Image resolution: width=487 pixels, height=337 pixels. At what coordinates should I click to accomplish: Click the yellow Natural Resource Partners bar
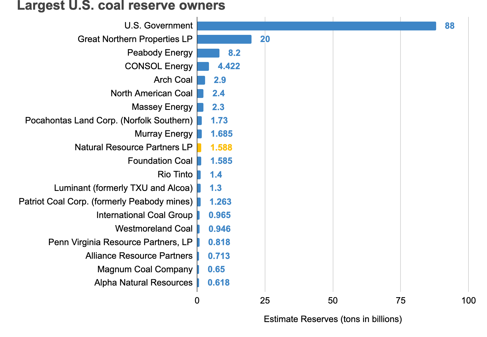coord(199,148)
